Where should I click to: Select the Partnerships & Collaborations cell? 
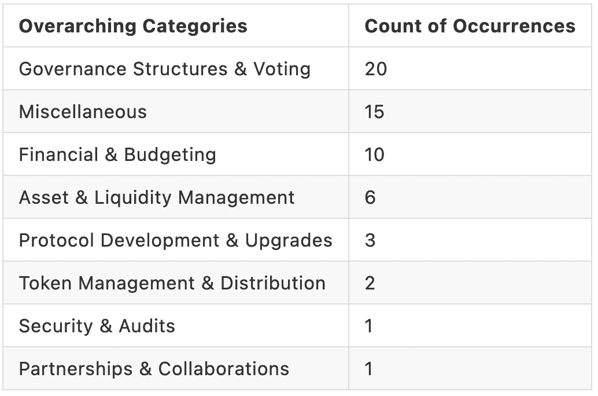pyautogui.click(x=154, y=369)
